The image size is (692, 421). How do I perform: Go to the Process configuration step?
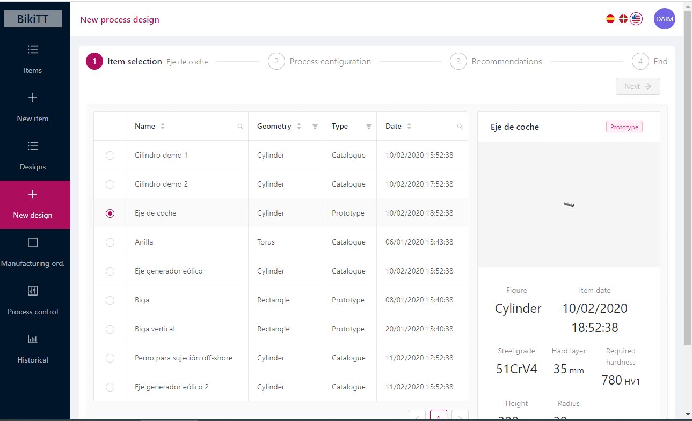tap(320, 62)
